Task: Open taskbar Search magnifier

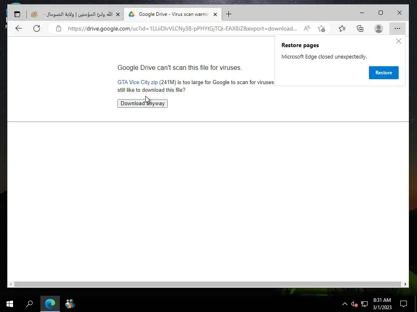Action: (29, 304)
